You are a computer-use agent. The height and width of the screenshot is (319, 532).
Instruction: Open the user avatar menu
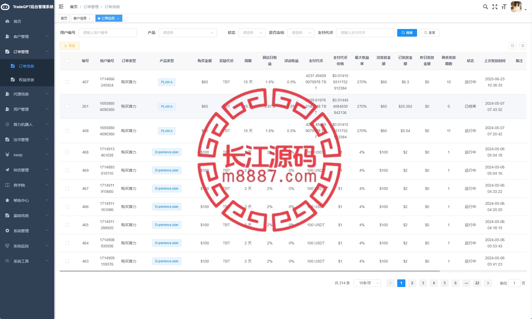pos(516,7)
